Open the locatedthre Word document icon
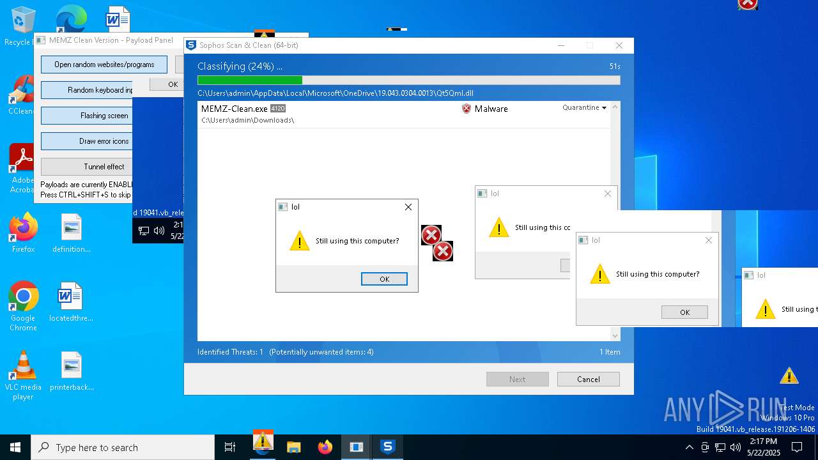Viewport: 818px width, 460px height. click(72, 302)
